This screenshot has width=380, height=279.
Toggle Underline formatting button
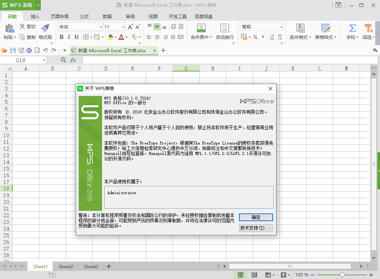point(76,37)
